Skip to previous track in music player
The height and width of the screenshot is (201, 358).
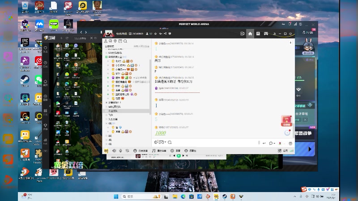click(x=174, y=155)
